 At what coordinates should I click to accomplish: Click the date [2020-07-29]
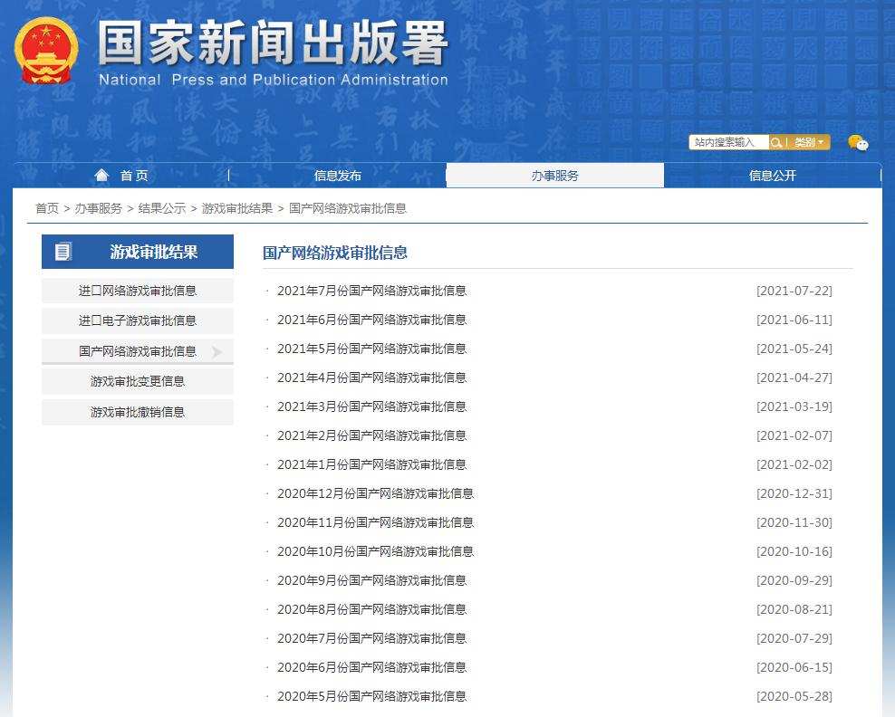[794, 638]
